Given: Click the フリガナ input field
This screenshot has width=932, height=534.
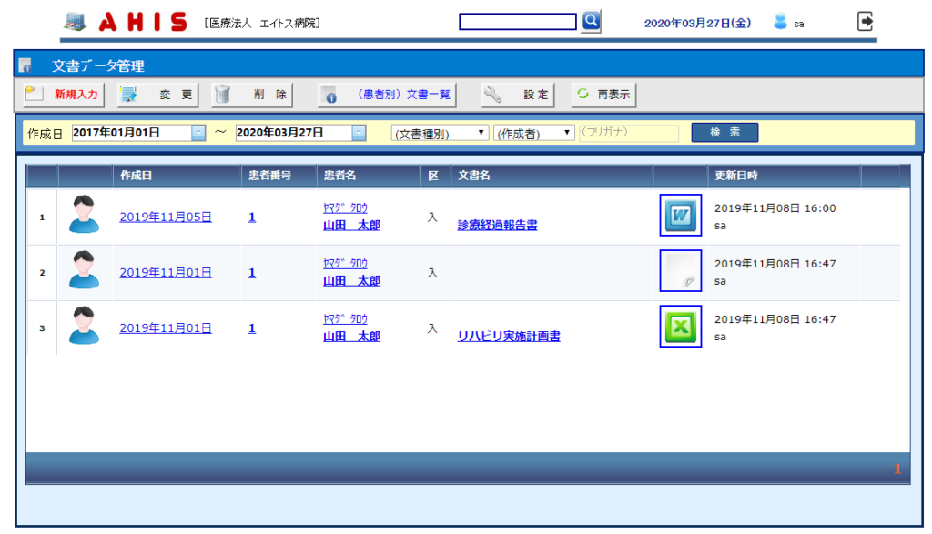Looking at the screenshot, I should [x=629, y=133].
